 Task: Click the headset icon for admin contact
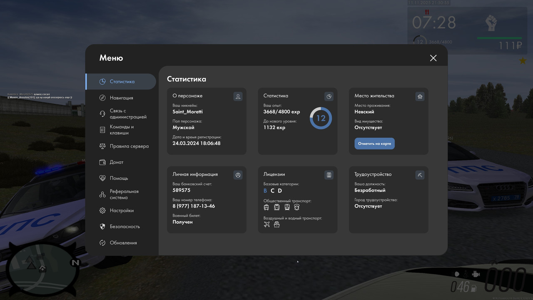(102, 114)
